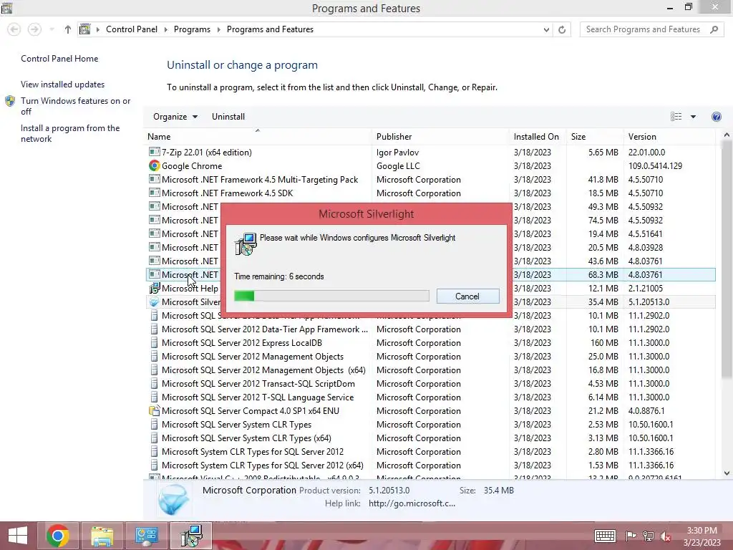Open the Windows Start button
The width and height of the screenshot is (733, 550).
click(18, 536)
